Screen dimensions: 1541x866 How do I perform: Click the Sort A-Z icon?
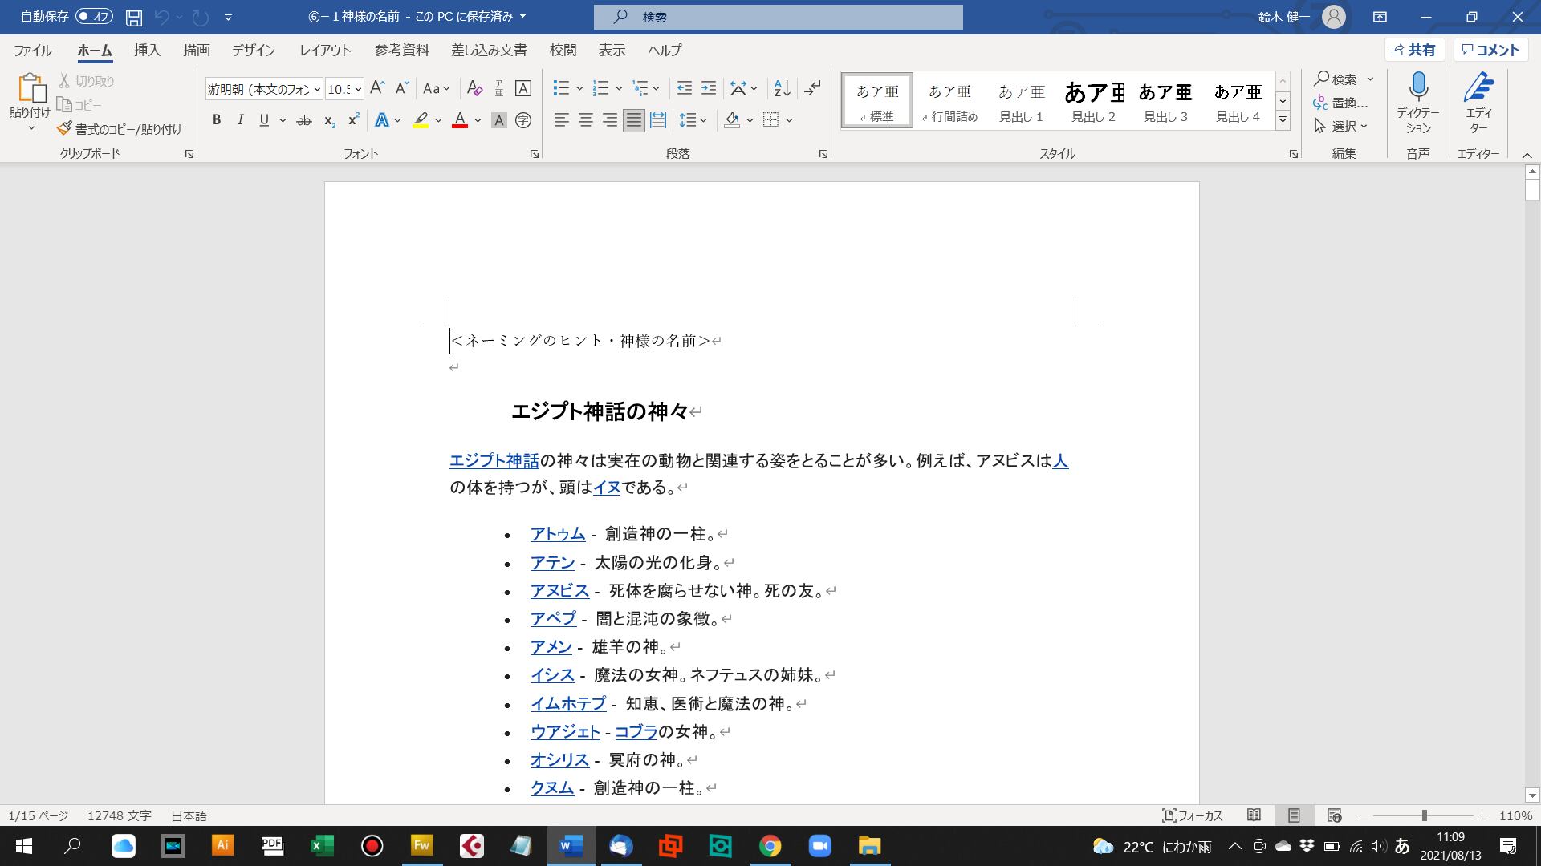tap(782, 88)
